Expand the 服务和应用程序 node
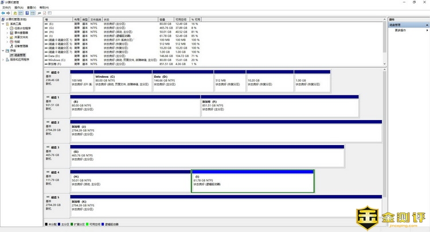The image size is (430, 232). point(3,60)
